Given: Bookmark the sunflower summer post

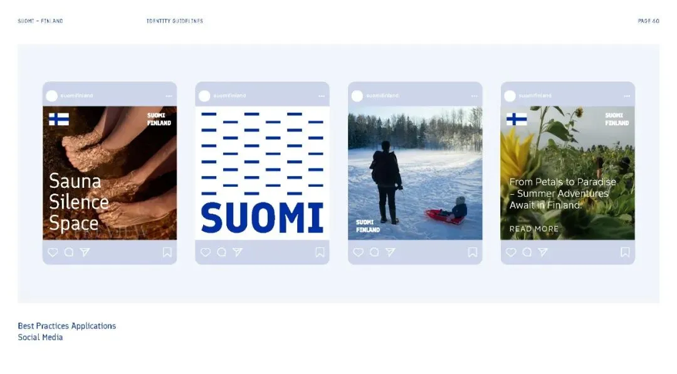Looking at the screenshot, I should tap(625, 252).
